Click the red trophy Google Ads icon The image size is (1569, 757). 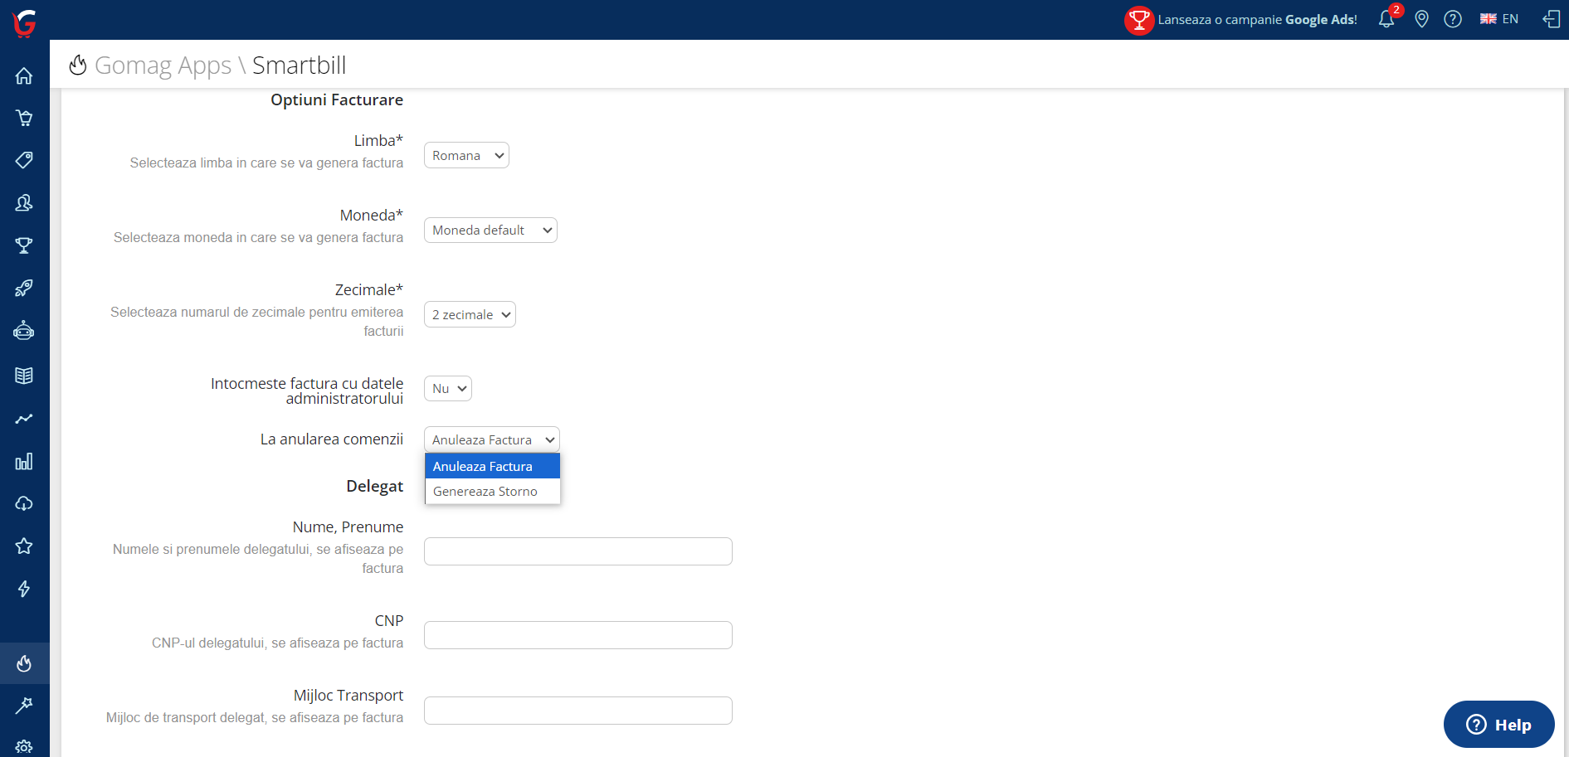click(x=1139, y=20)
